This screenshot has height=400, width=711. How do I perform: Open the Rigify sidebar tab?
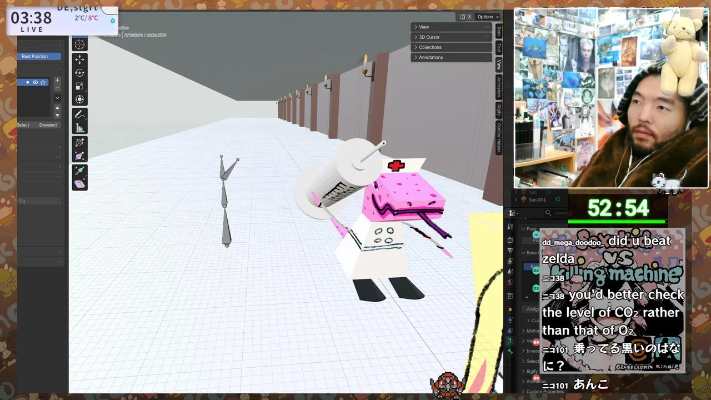pyautogui.click(x=499, y=110)
